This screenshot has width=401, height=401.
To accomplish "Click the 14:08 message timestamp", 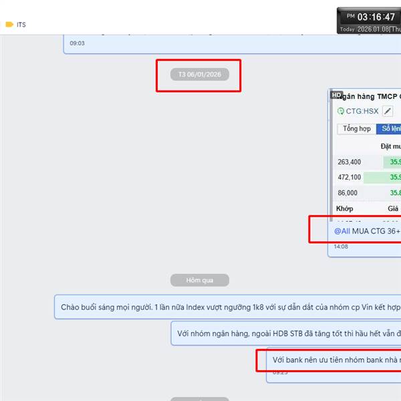I will pos(341,247).
